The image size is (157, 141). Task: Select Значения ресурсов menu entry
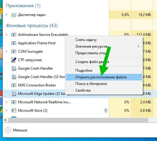tap(104, 46)
